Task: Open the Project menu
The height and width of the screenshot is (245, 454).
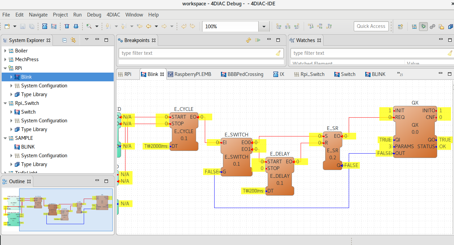Action: [60, 15]
